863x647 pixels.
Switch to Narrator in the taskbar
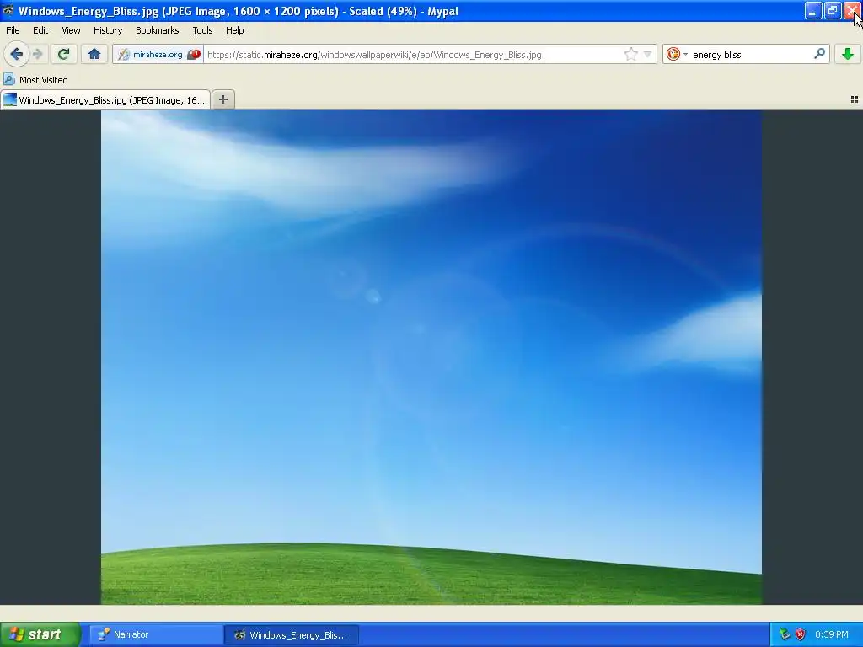(x=156, y=635)
